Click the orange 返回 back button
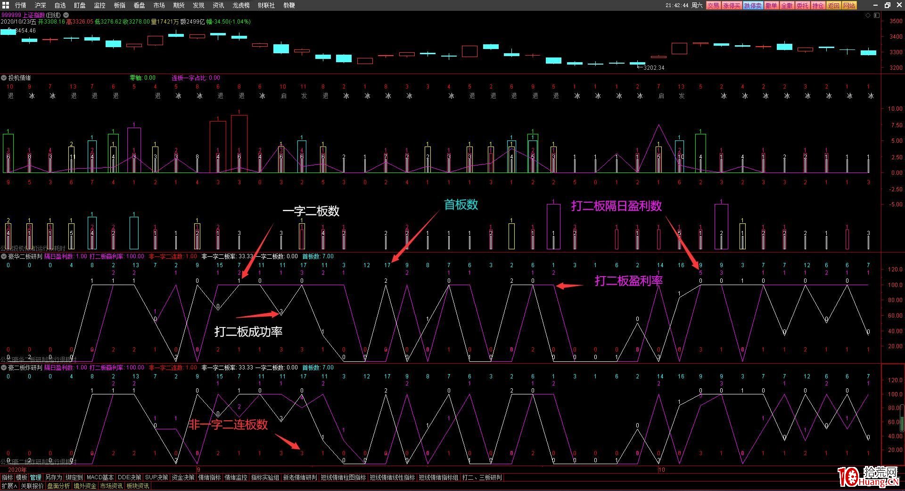This screenshot has width=905, height=491. point(833,6)
